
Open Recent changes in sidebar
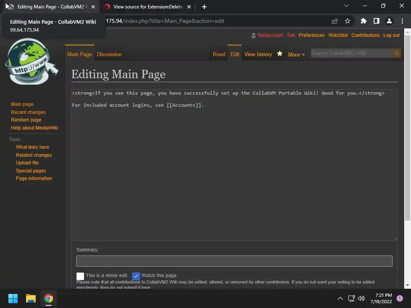pos(28,112)
